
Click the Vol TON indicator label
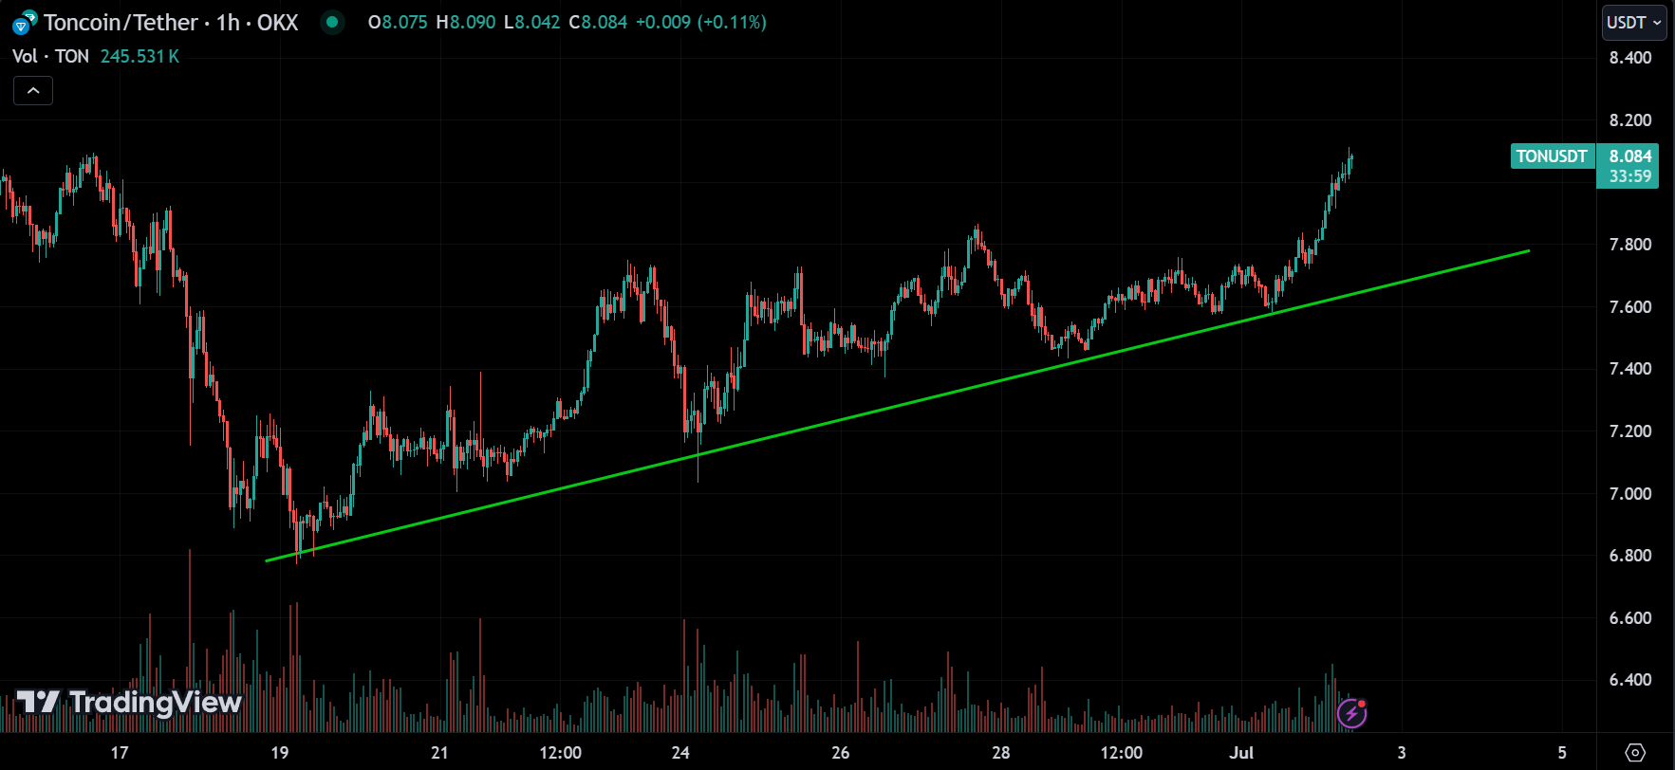click(x=50, y=56)
